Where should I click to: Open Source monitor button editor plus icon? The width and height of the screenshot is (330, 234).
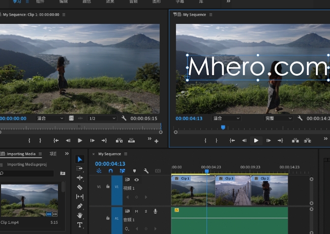tap(157, 141)
